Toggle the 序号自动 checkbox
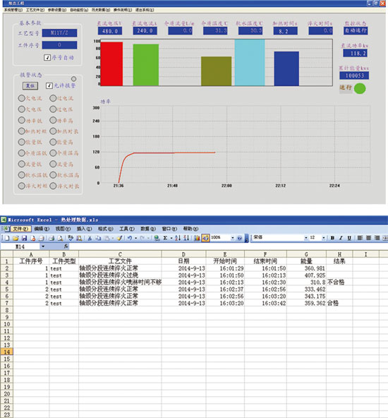 tap(47, 57)
